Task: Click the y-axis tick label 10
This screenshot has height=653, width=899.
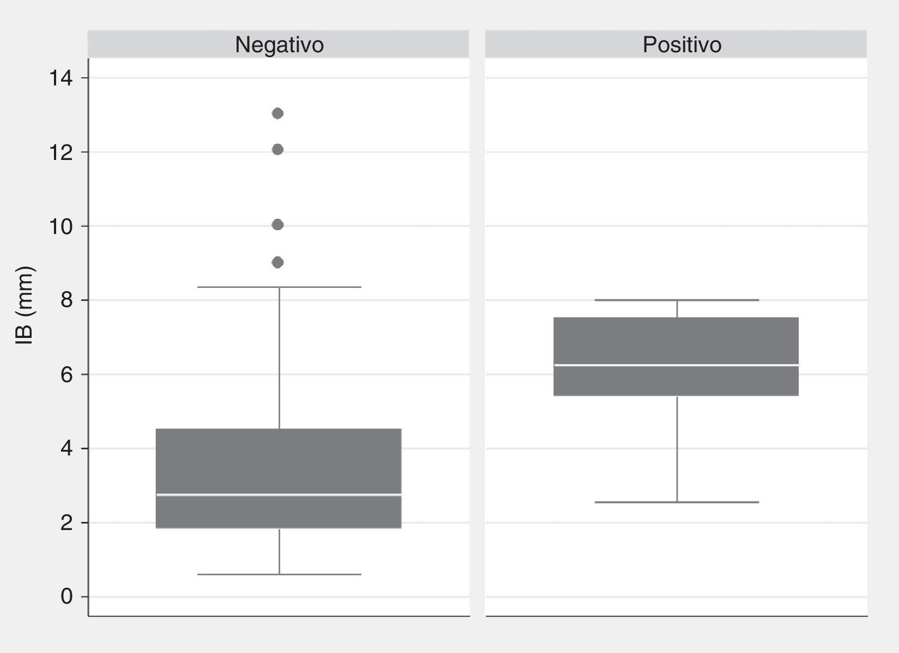Action: (x=60, y=226)
